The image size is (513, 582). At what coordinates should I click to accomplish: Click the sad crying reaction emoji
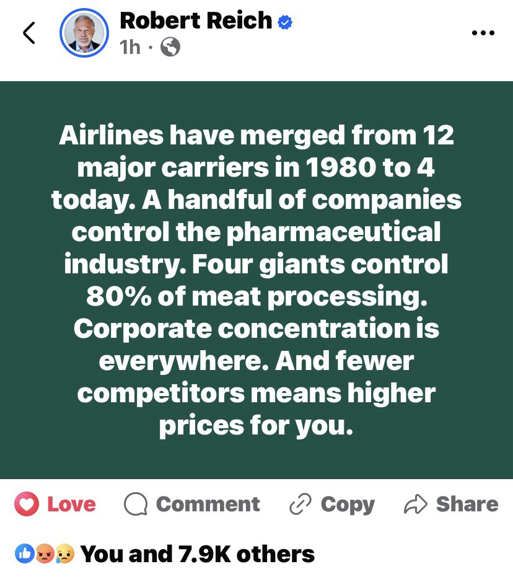(x=64, y=553)
